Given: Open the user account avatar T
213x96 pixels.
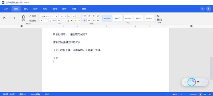Looking at the screenshot, I should point(208,9).
